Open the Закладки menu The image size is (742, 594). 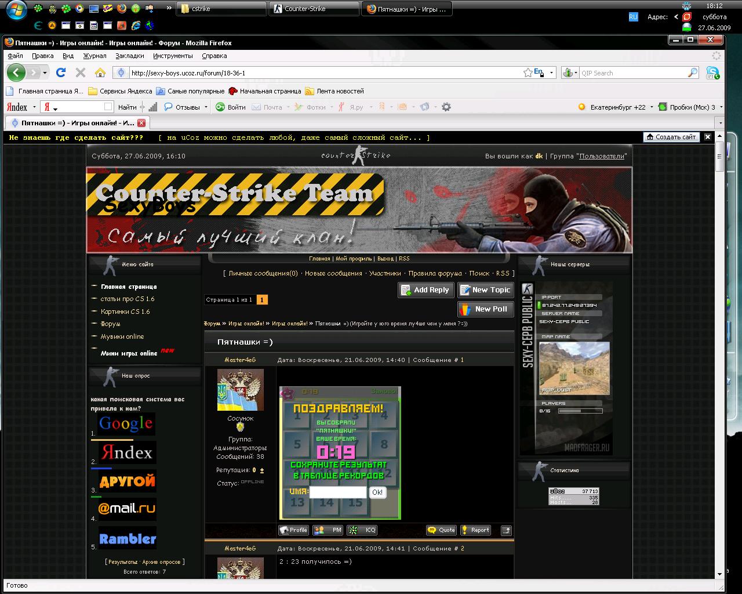pos(130,56)
